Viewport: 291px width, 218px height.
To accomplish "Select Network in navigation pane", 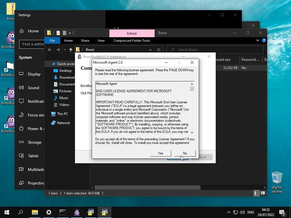I will coord(61,123).
